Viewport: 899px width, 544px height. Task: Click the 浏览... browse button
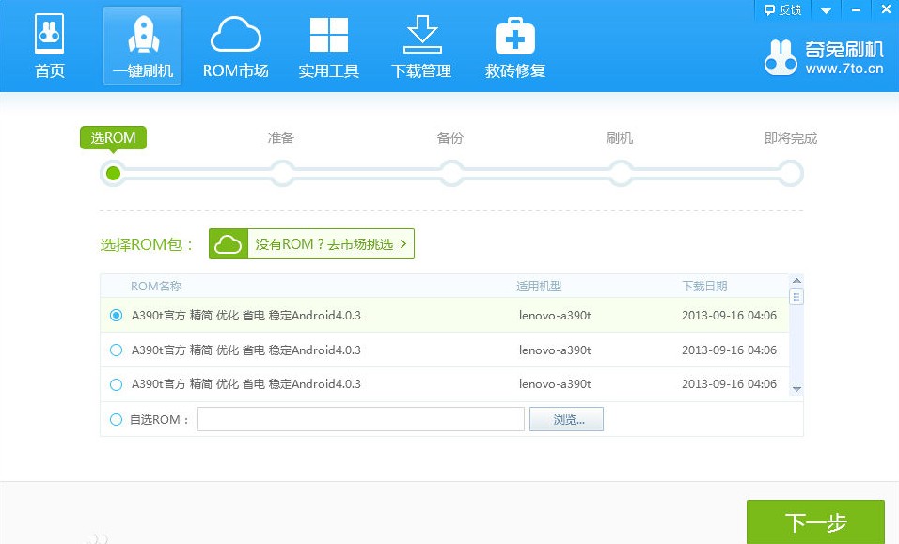(x=566, y=420)
